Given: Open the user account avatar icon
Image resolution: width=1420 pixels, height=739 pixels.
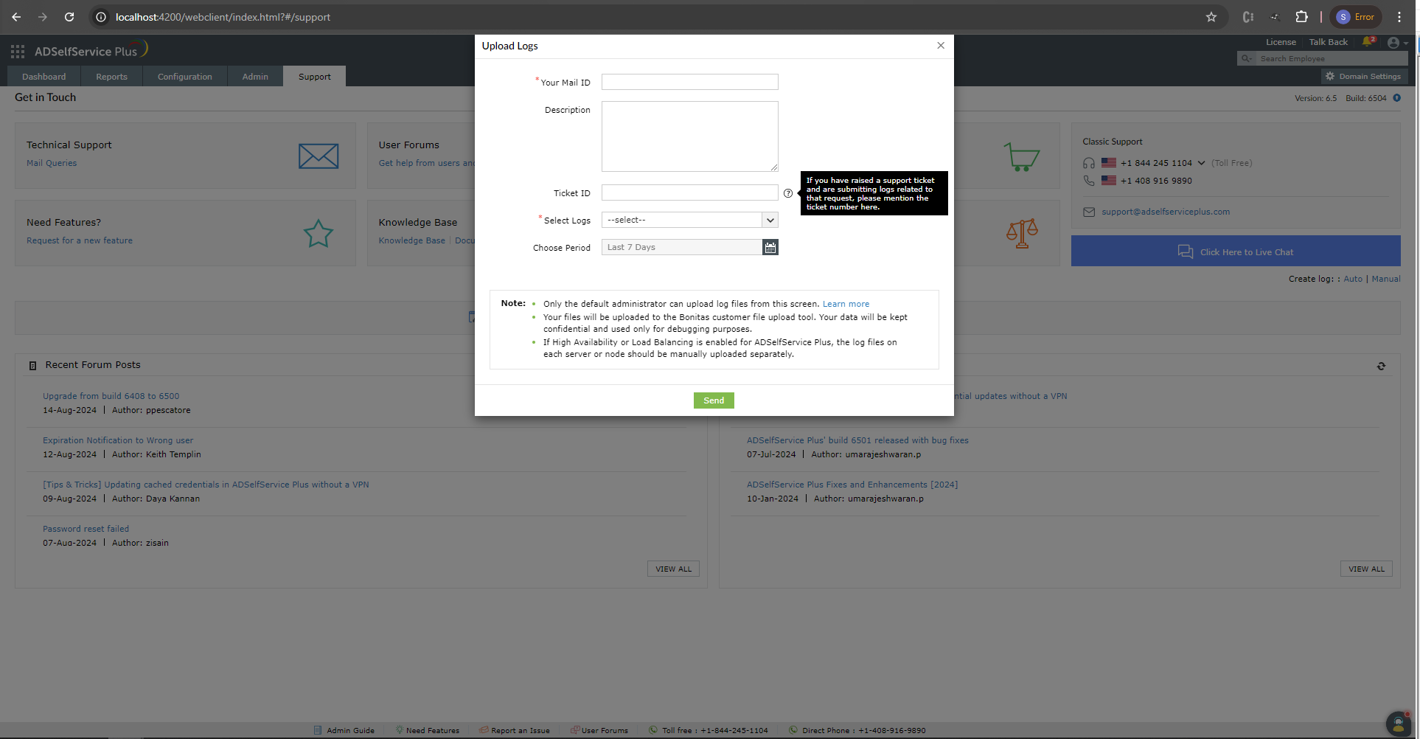Looking at the screenshot, I should [x=1393, y=43].
